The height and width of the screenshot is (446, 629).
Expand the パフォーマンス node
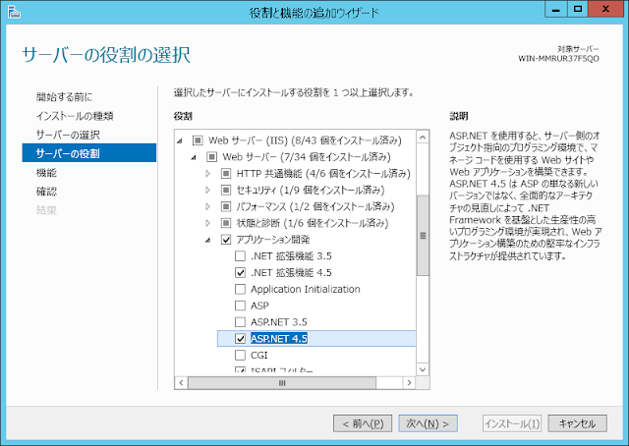pos(207,206)
